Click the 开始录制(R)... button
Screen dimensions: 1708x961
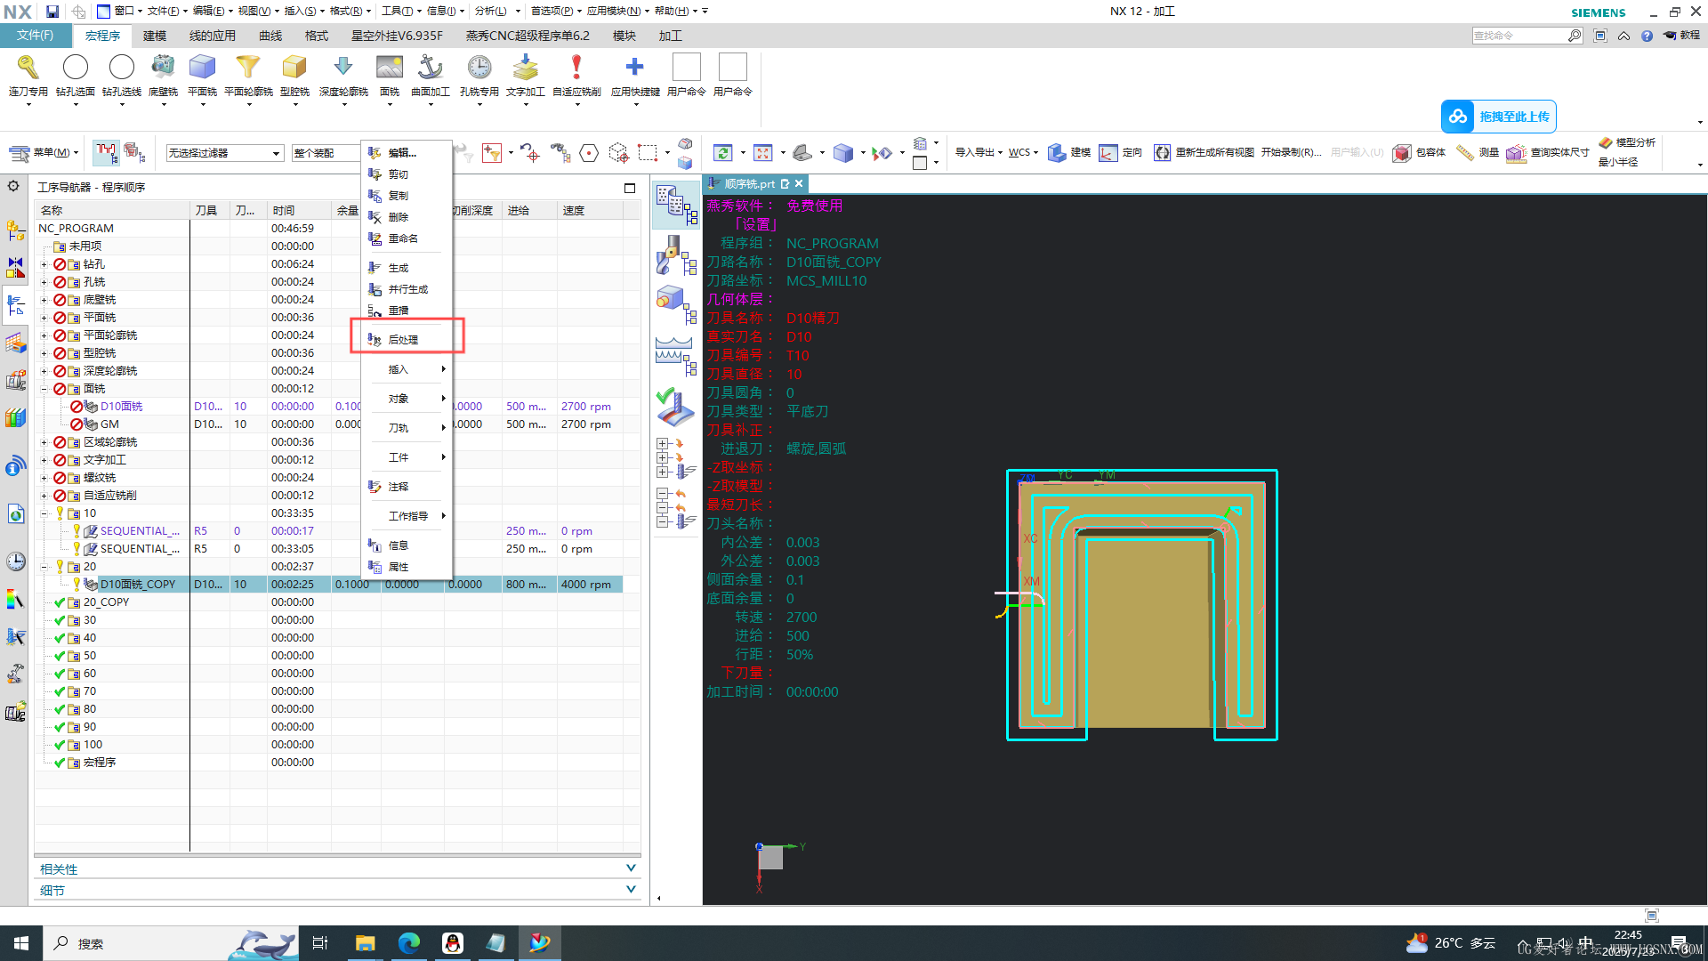1291,153
